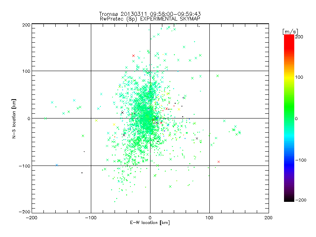316x237 pixels.
Task: Click the E-W axis tick label "0"
Action: [x=150, y=218]
